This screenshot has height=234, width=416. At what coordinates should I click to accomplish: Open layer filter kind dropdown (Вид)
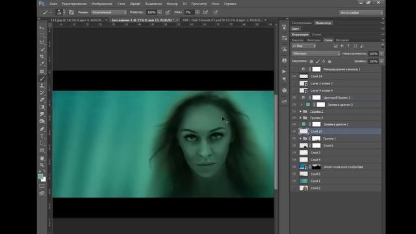point(304,46)
